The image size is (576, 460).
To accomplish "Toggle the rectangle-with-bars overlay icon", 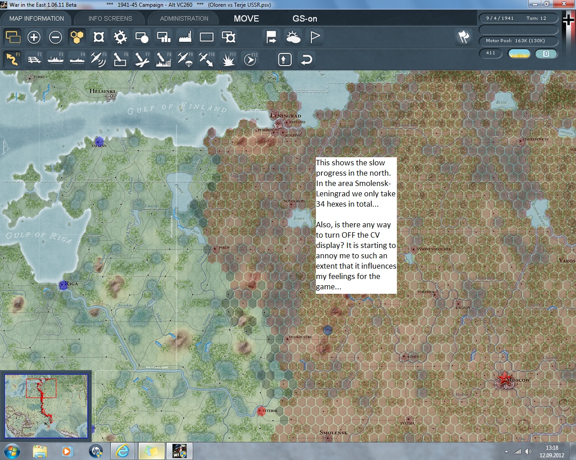I will (x=163, y=37).
